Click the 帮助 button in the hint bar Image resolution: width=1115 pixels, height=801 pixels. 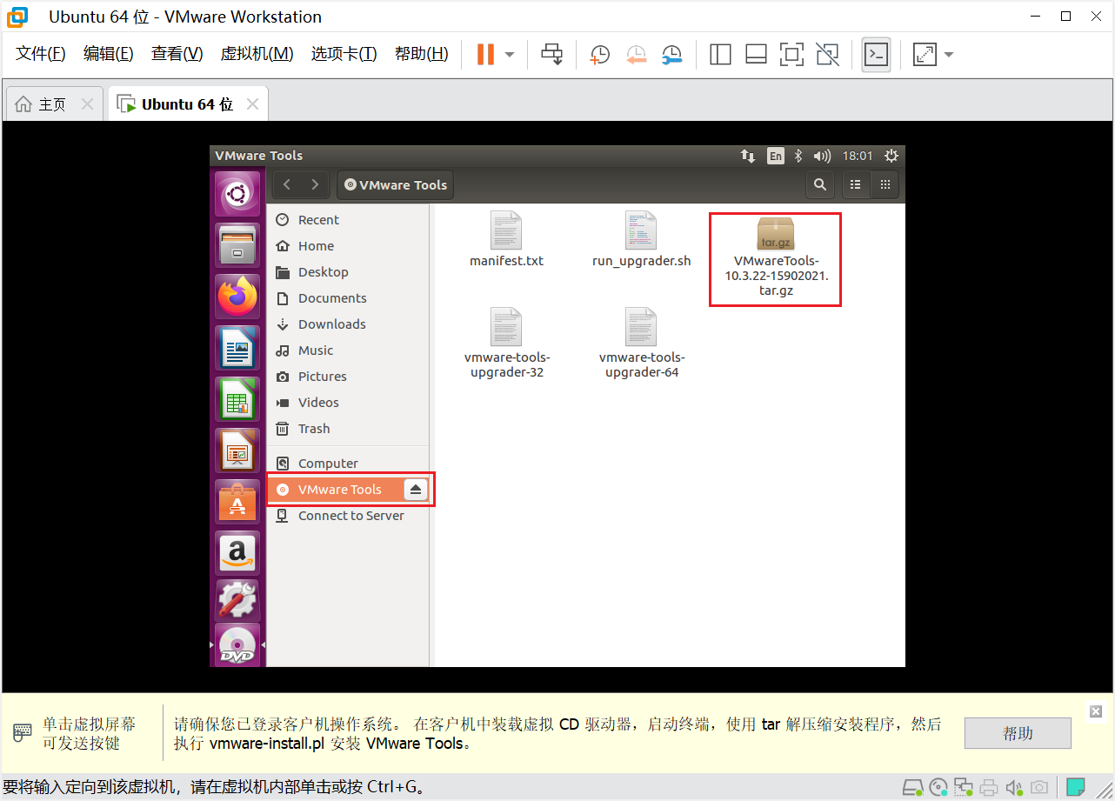click(1018, 733)
